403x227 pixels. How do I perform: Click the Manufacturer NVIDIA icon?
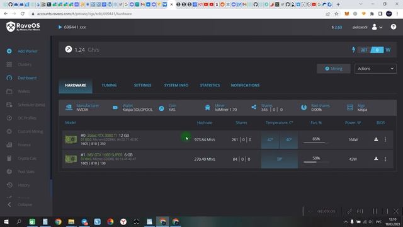click(69, 107)
